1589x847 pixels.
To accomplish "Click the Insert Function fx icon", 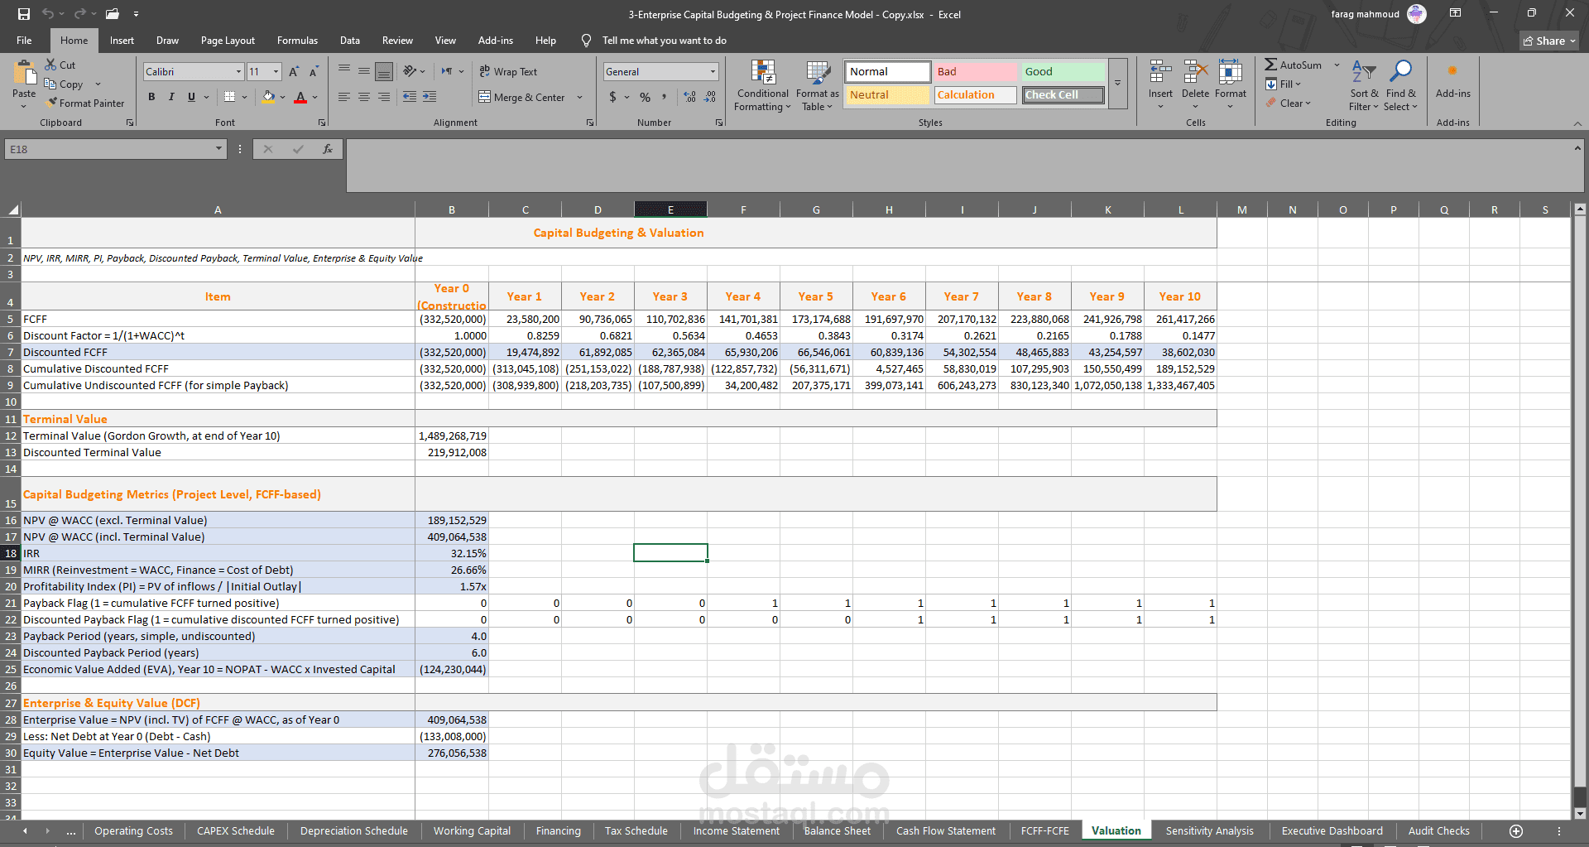I will click(328, 149).
